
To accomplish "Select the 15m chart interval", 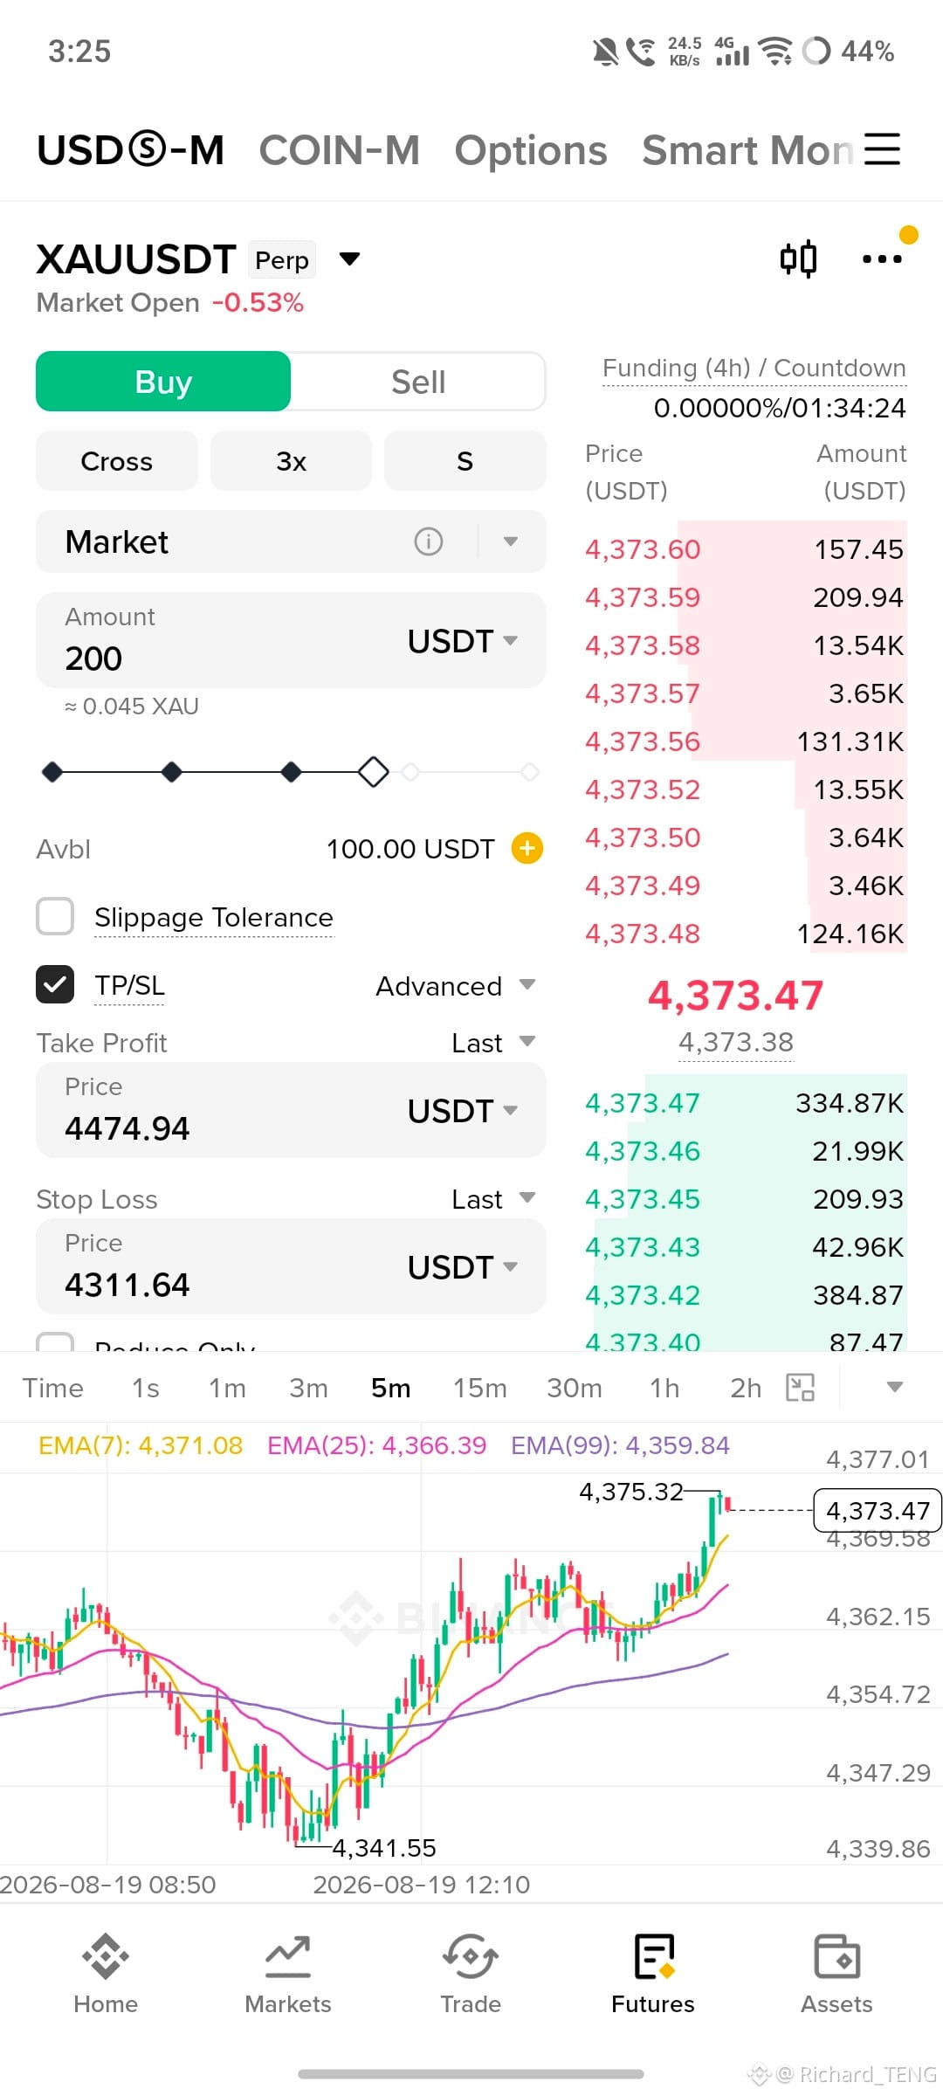I will point(479,1388).
